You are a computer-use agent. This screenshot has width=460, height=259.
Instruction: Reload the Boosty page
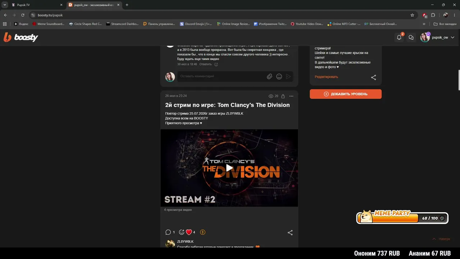(23, 15)
